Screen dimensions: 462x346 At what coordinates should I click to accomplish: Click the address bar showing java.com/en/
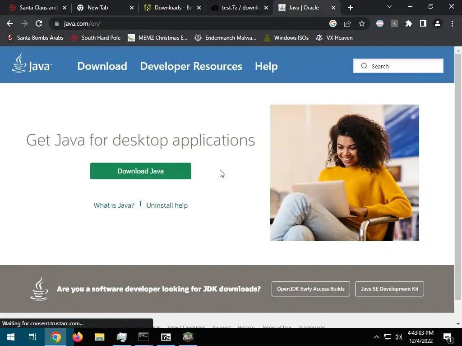pyautogui.click(x=189, y=23)
